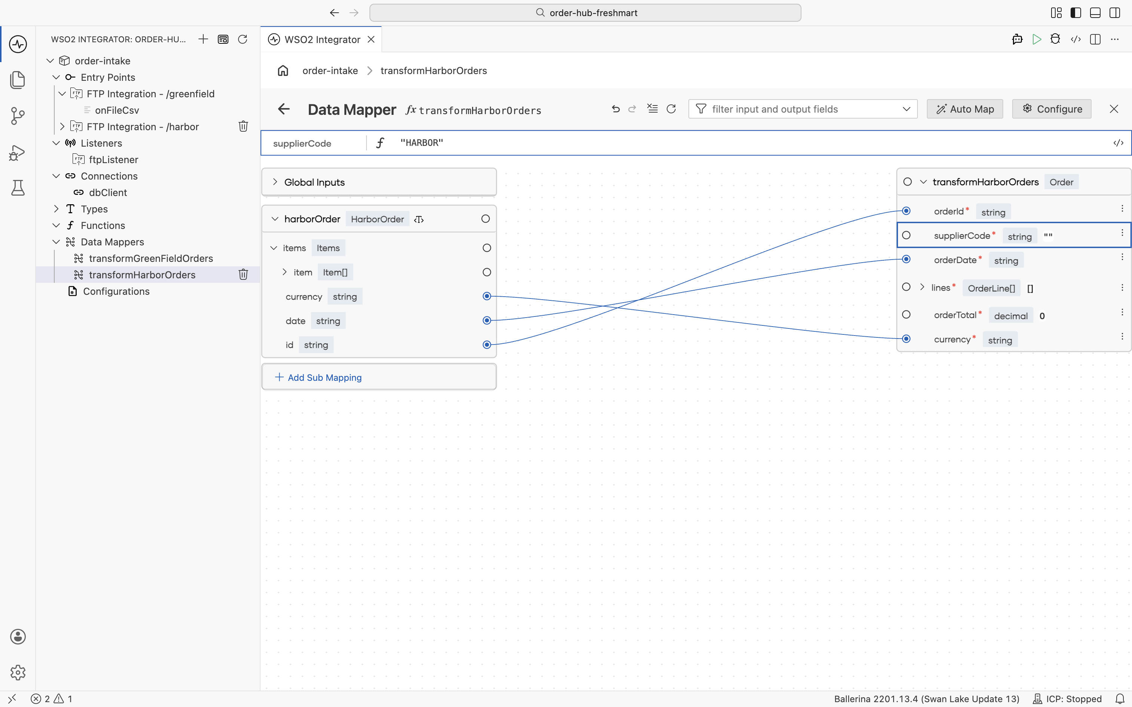Click the home icon in breadcrumb
This screenshot has width=1132, height=707.
coord(283,71)
